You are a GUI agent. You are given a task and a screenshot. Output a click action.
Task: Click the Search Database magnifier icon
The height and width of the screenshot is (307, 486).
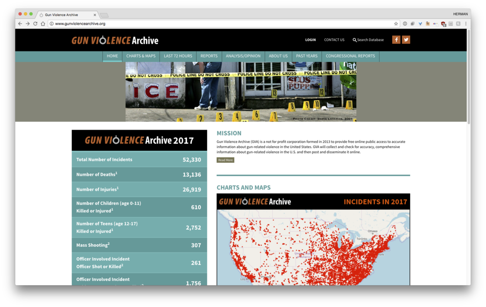354,40
